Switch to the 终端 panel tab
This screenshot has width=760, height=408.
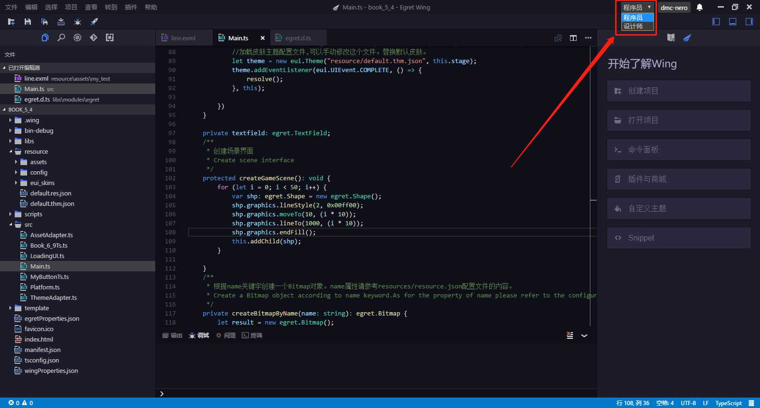coord(252,335)
